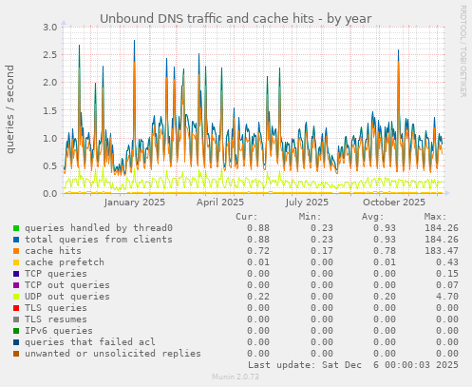Click the yellow 'cache prefetch' legend swatch

click(16, 262)
